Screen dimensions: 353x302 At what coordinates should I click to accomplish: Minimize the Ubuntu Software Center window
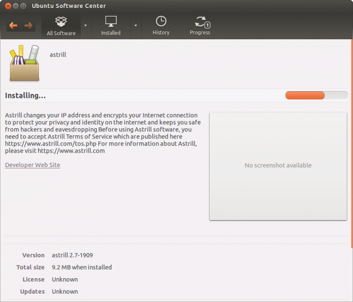pyautogui.click(x=15, y=6)
